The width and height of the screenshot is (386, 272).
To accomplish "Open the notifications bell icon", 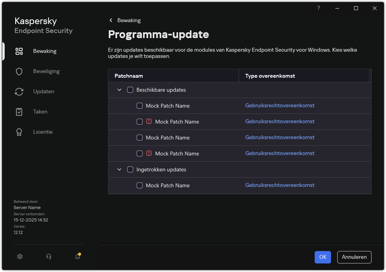I will tap(78, 256).
